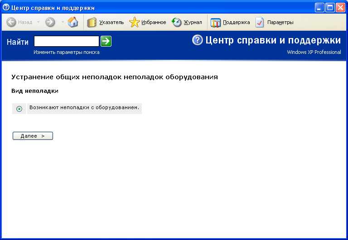Open the Поддержка tools icon
Image resolution: width=348 pixels, height=240 pixels.
pos(216,23)
